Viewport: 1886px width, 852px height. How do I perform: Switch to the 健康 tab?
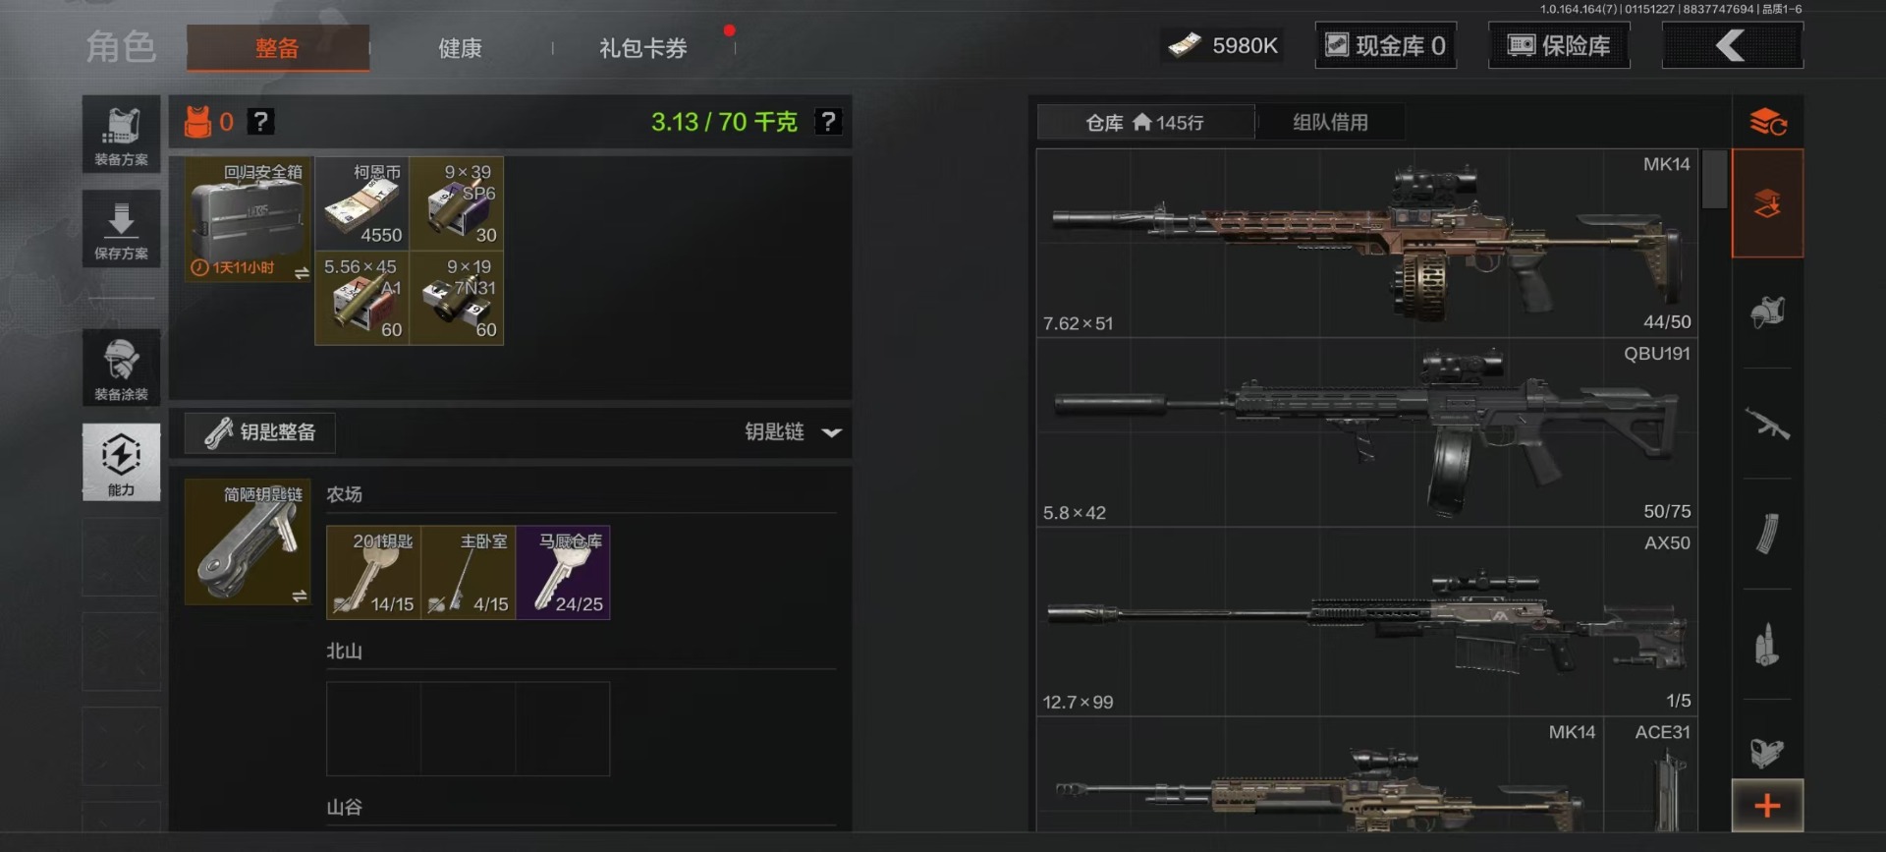460,48
